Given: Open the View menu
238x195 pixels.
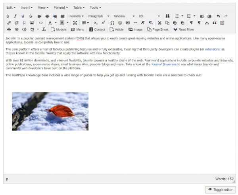Looking at the screenshot, I should [43, 8].
